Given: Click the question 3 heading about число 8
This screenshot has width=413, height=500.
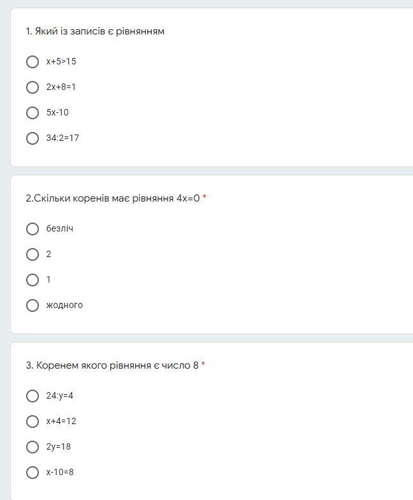Looking at the screenshot, I should (112, 365).
